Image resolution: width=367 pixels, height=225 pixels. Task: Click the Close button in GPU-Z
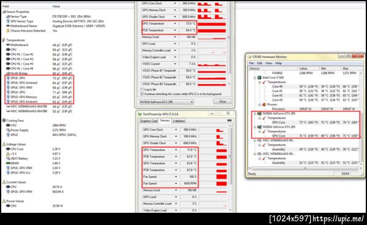[x=223, y=102]
